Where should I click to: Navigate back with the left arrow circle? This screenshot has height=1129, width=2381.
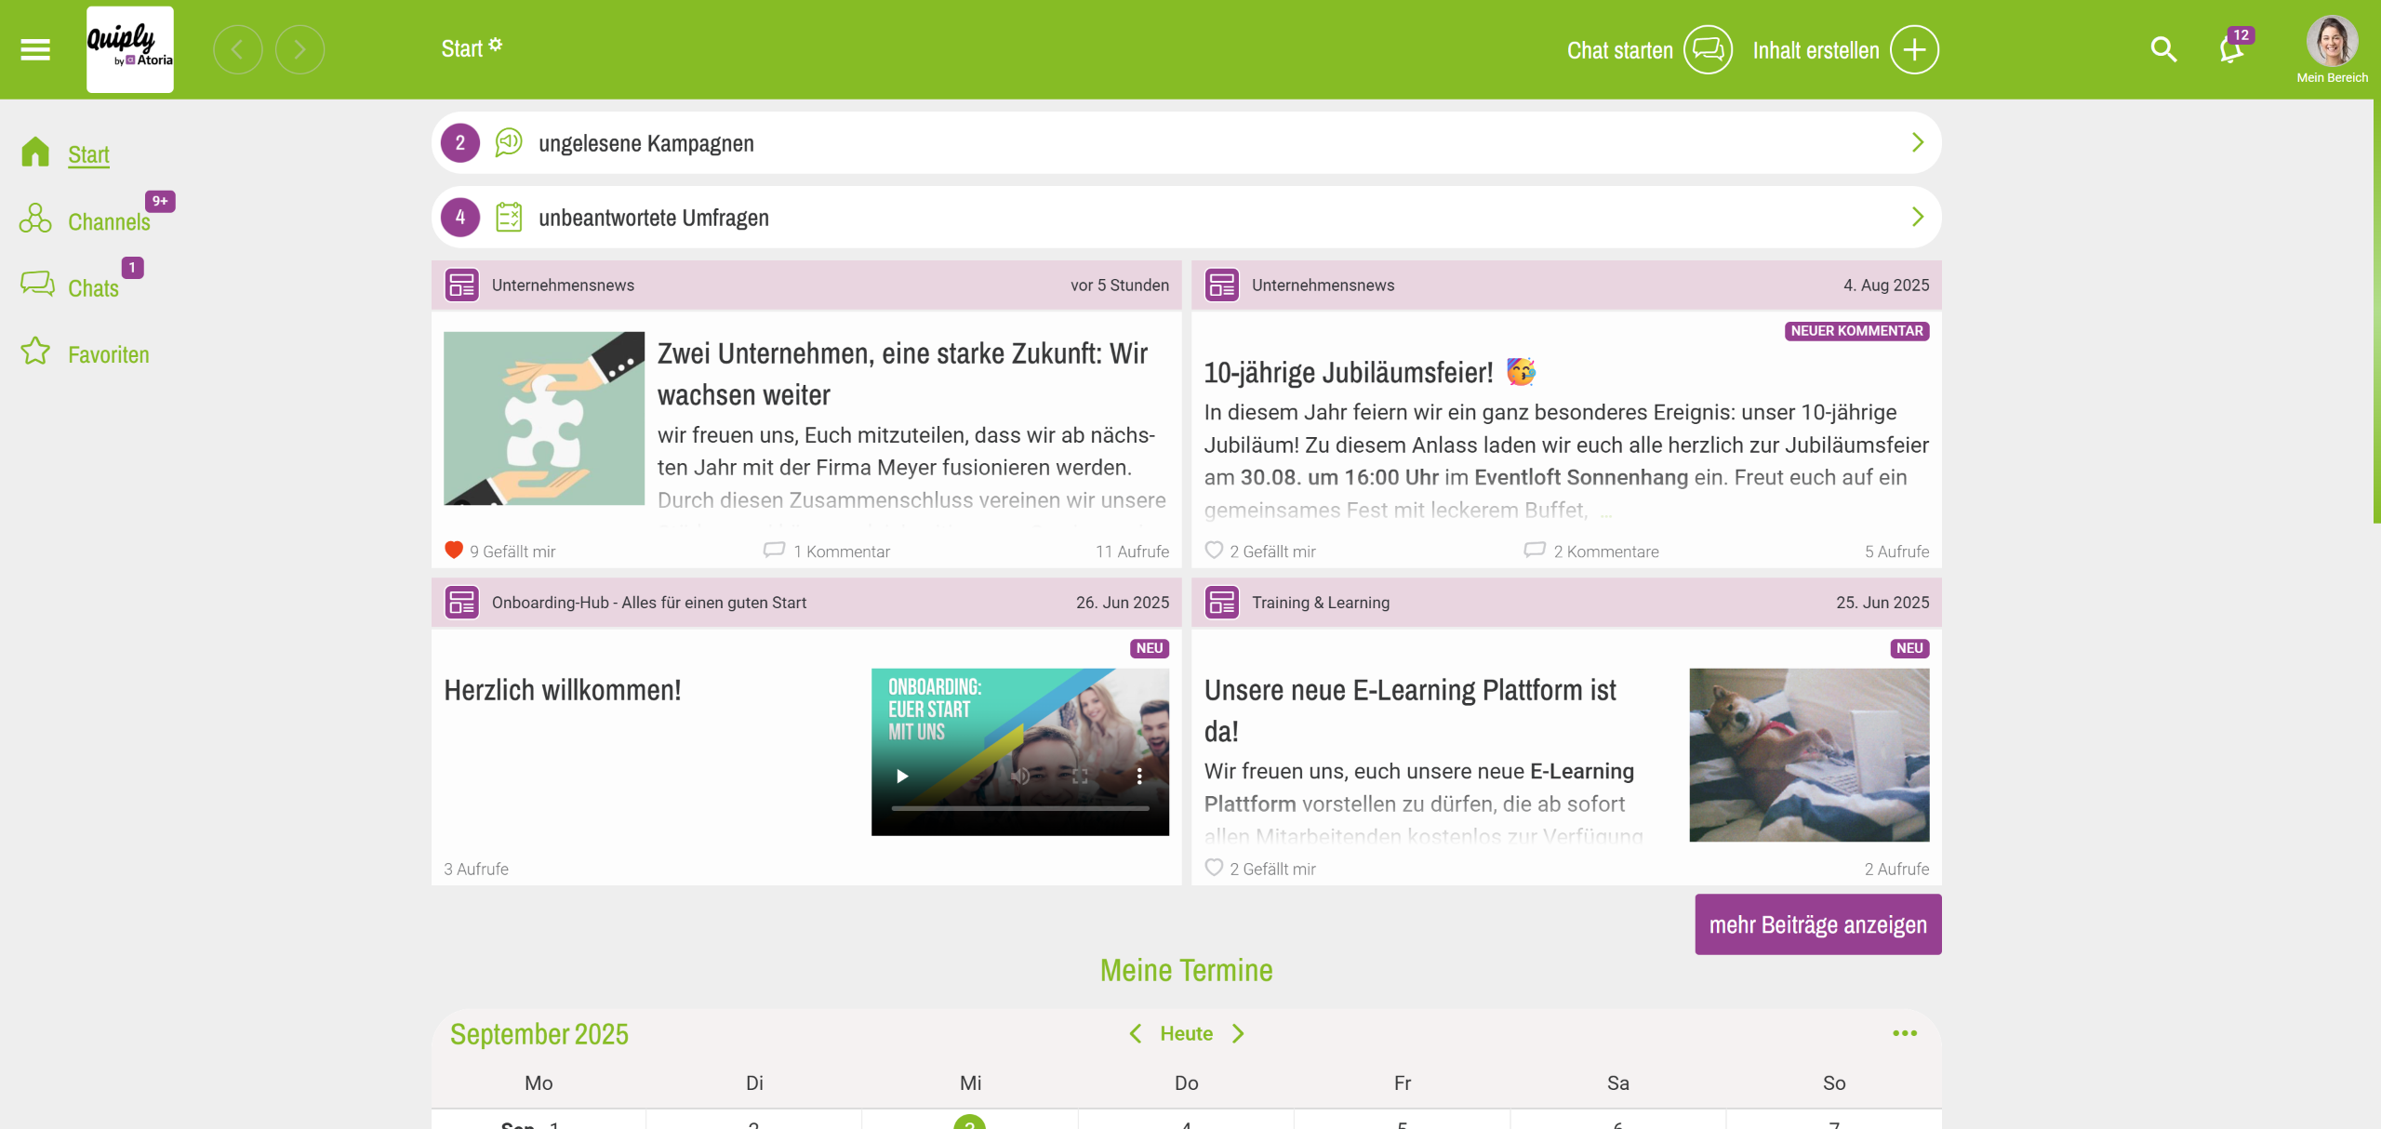pyautogui.click(x=237, y=49)
